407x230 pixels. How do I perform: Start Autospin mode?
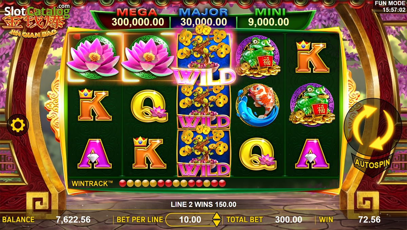372,162
